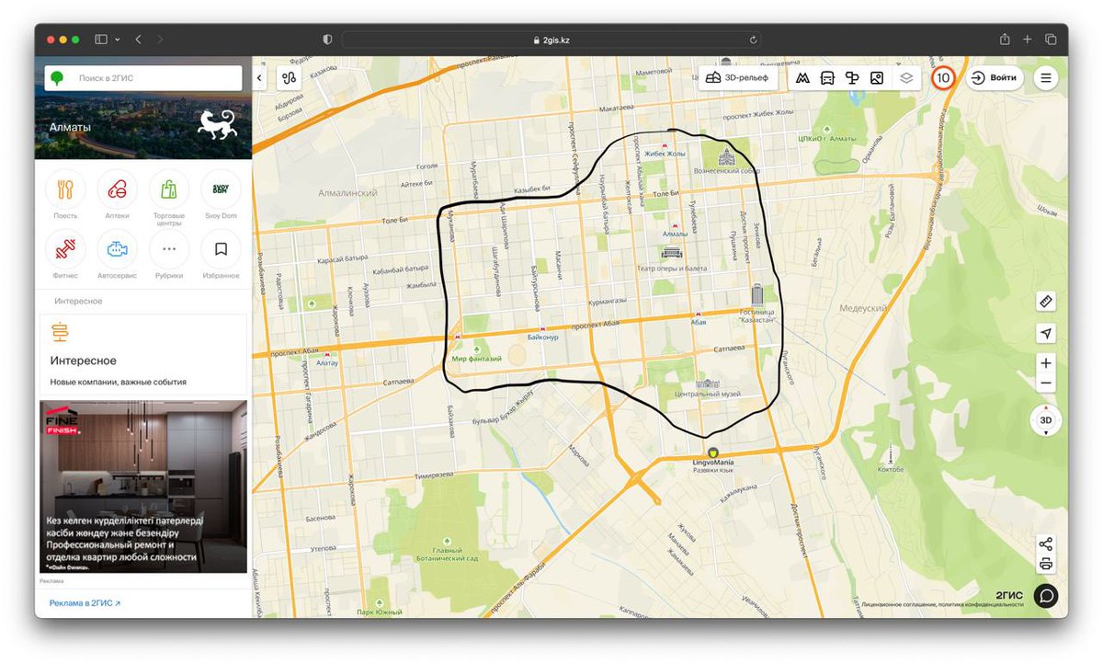Open the Интересное section card
This screenshot has width=1103, height=664.
pos(142,354)
